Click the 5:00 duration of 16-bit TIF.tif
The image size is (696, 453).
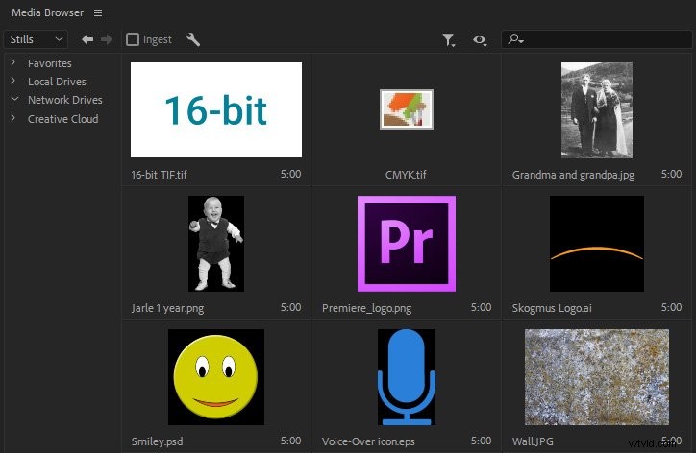click(x=290, y=175)
